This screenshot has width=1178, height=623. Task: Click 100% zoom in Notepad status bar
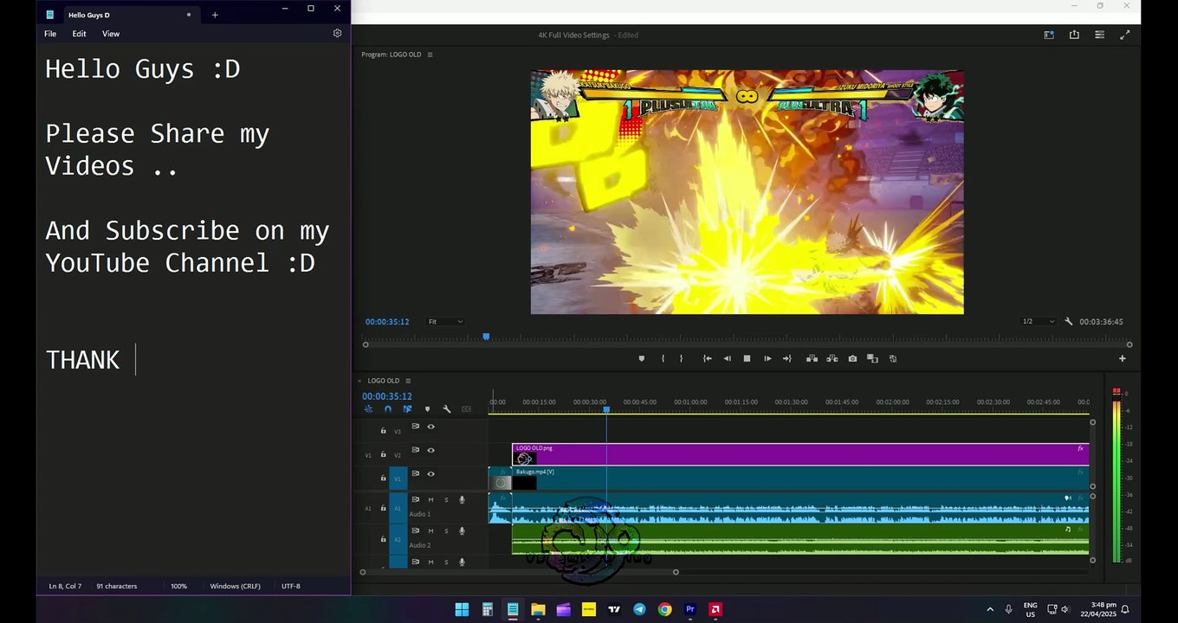[x=178, y=586]
